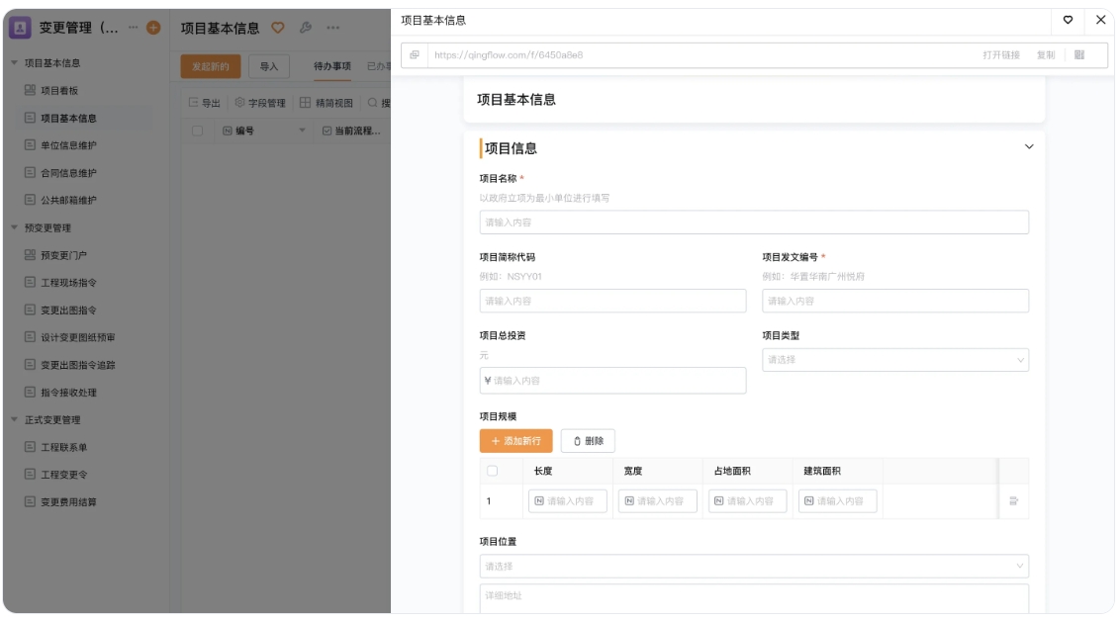
Task: Click the heart icon to favorite 项目基本信息
Action: point(278,27)
